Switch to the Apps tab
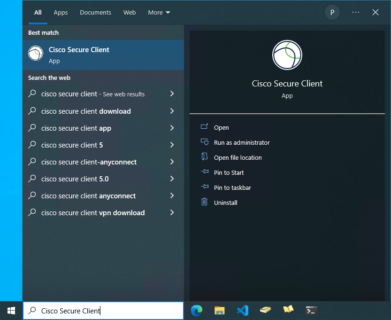The height and width of the screenshot is (320, 391). [x=61, y=12]
